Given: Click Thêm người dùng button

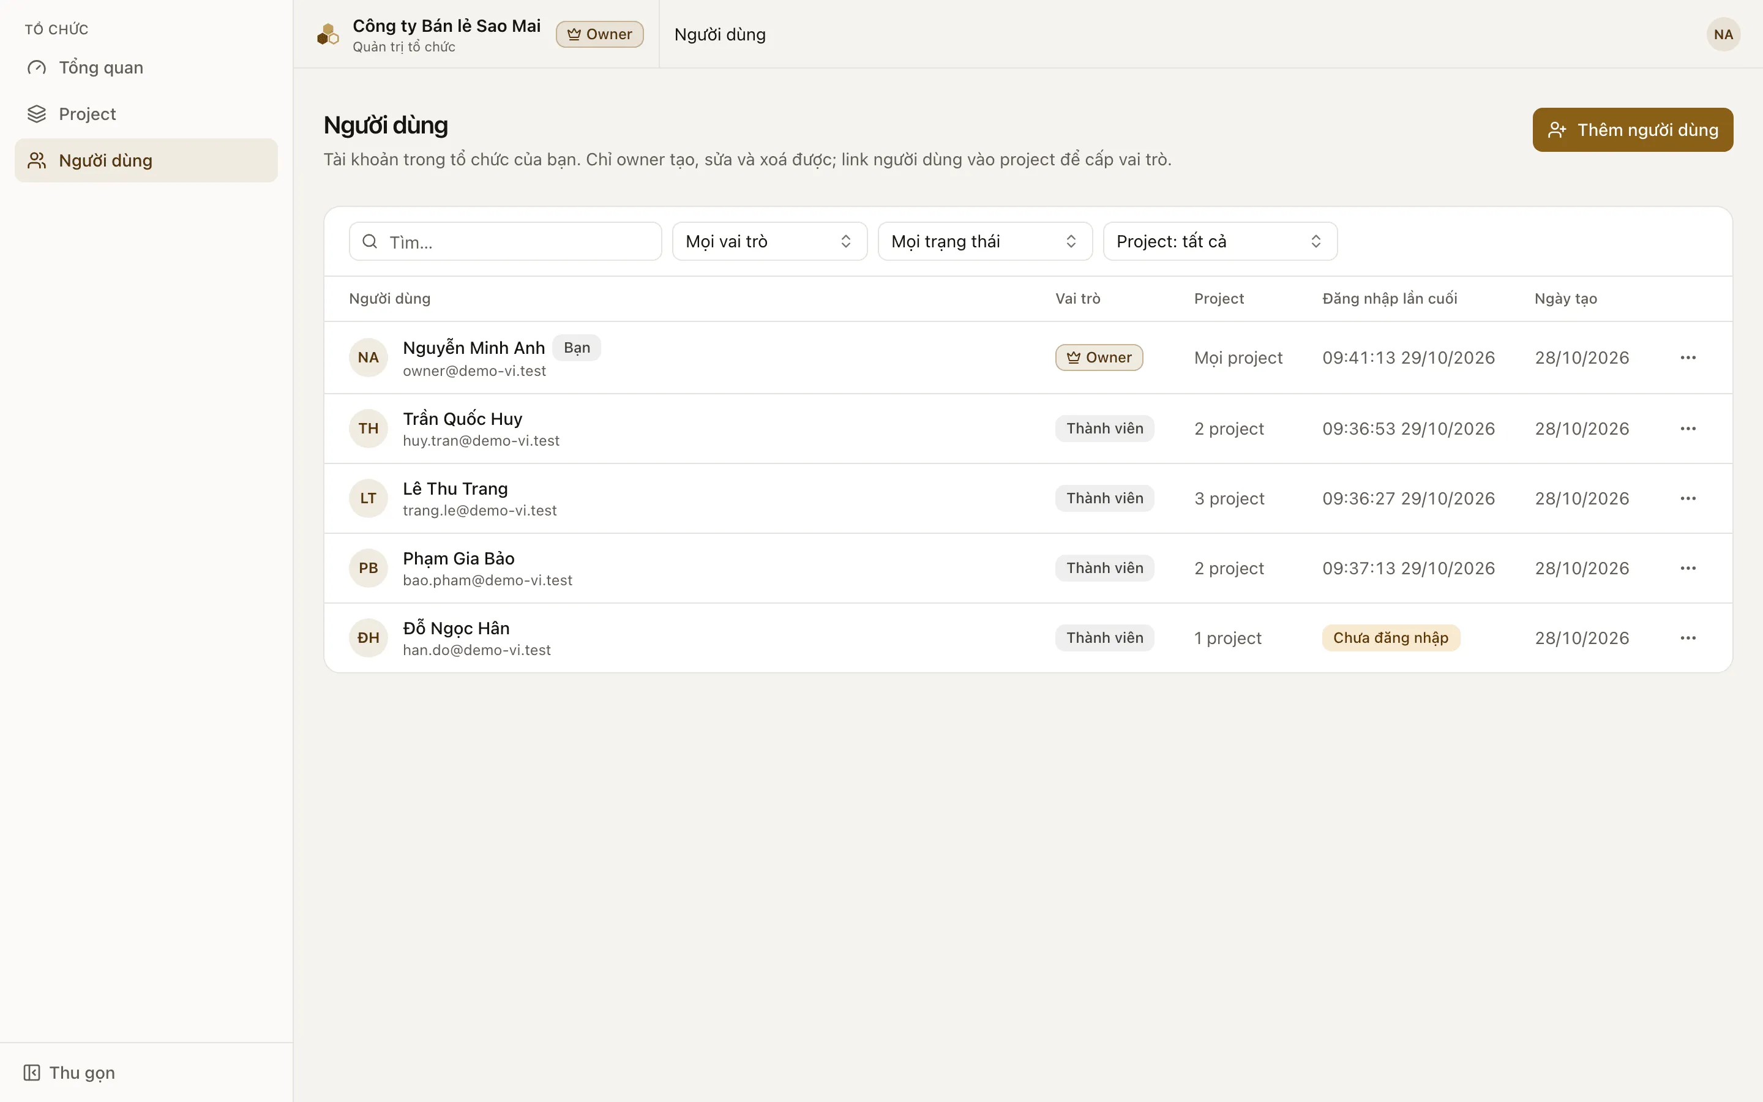Looking at the screenshot, I should point(1633,130).
